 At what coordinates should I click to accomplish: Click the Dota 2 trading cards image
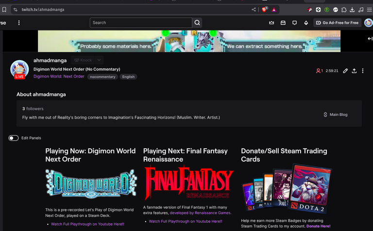tap(287, 188)
